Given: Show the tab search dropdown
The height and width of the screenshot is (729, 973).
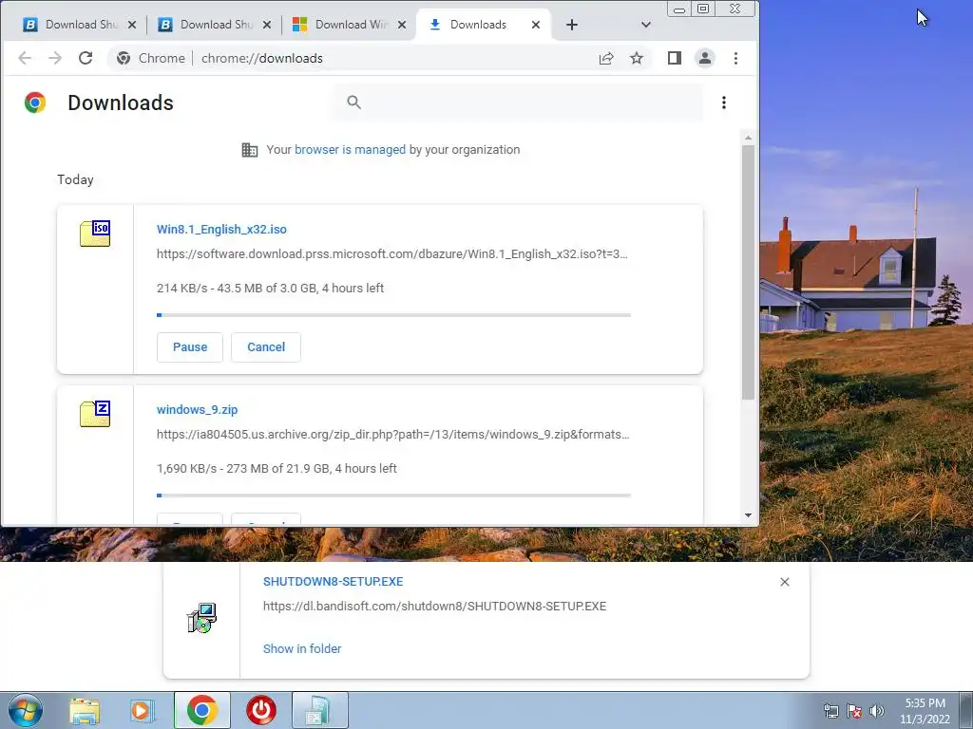Looking at the screenshot, I should [x=646, y=25].
